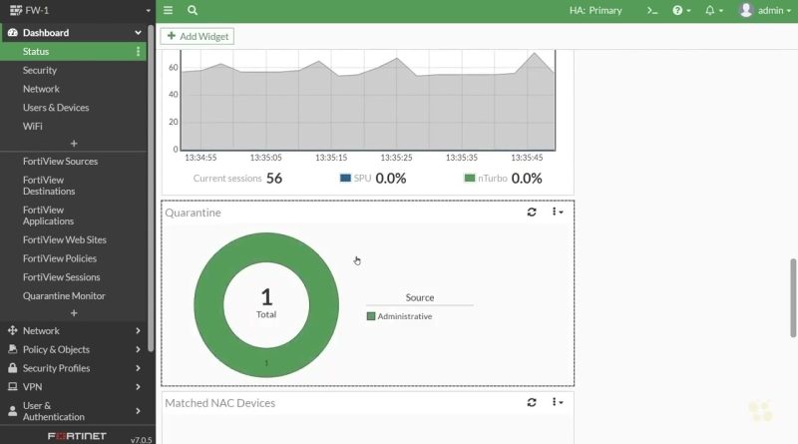The height and width of the screenshot is (444, 798).
Task: Click the HA: Primary status label
Action: click(x=596, y=10)
